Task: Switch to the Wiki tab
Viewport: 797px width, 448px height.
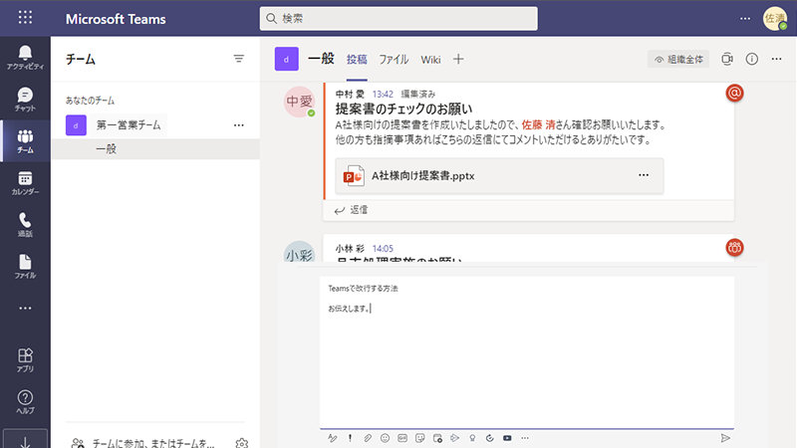Action: 430,60
